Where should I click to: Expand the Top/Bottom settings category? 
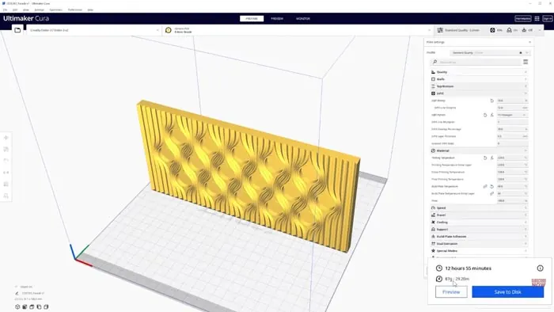click(479, 86)
